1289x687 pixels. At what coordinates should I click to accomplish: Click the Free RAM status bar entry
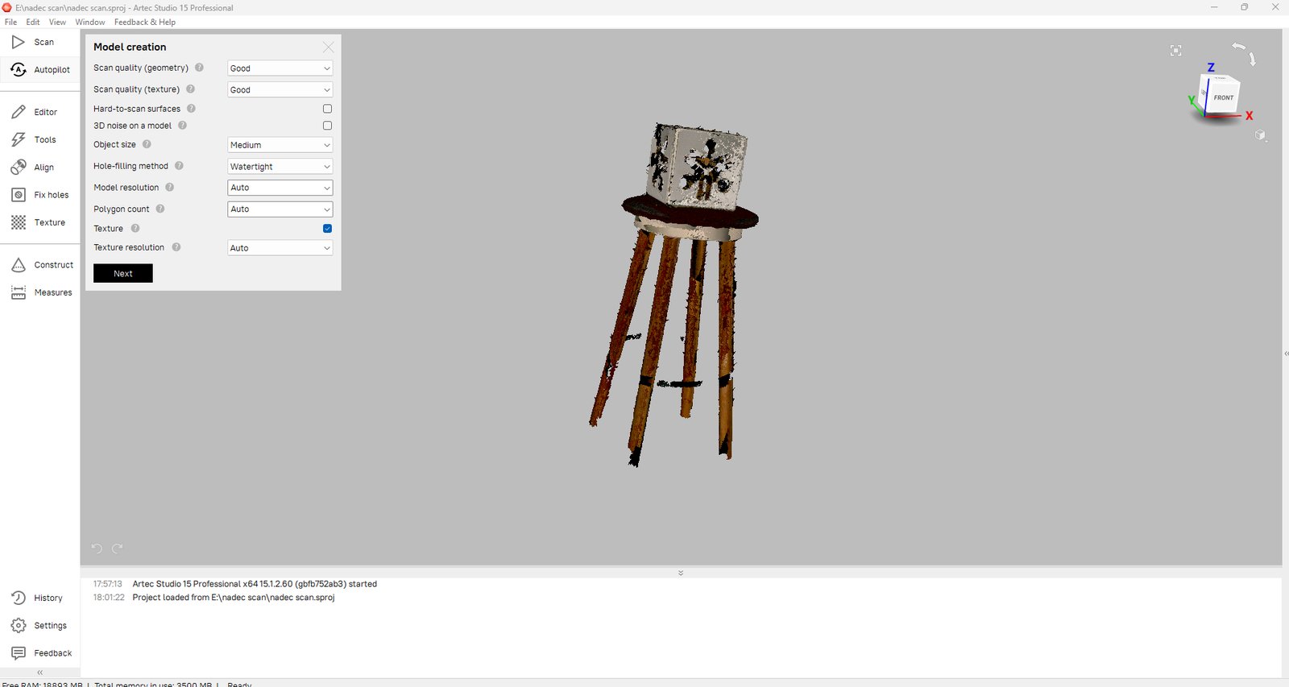coord(43,684)
